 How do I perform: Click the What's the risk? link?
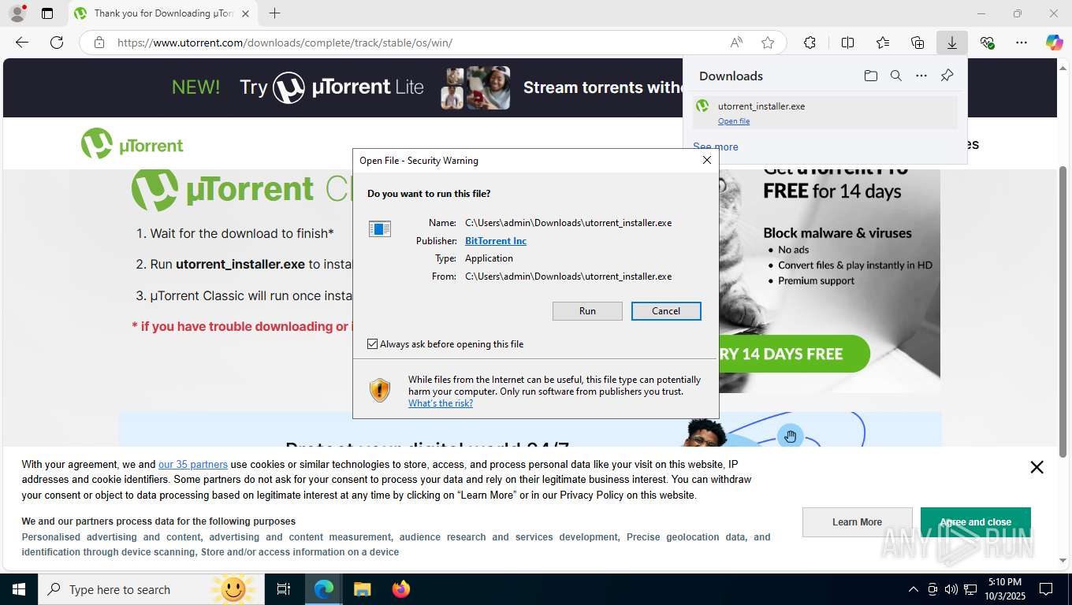[441, 403]
